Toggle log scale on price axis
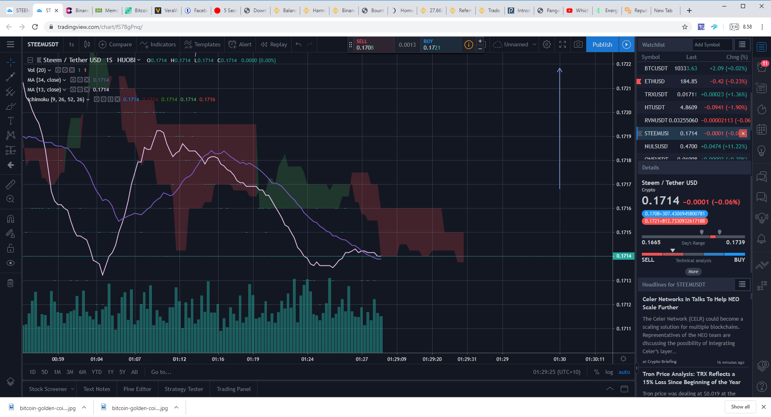The height and width of the screenshot is (417, 771). pyautogui.click(x=609, y=372)
